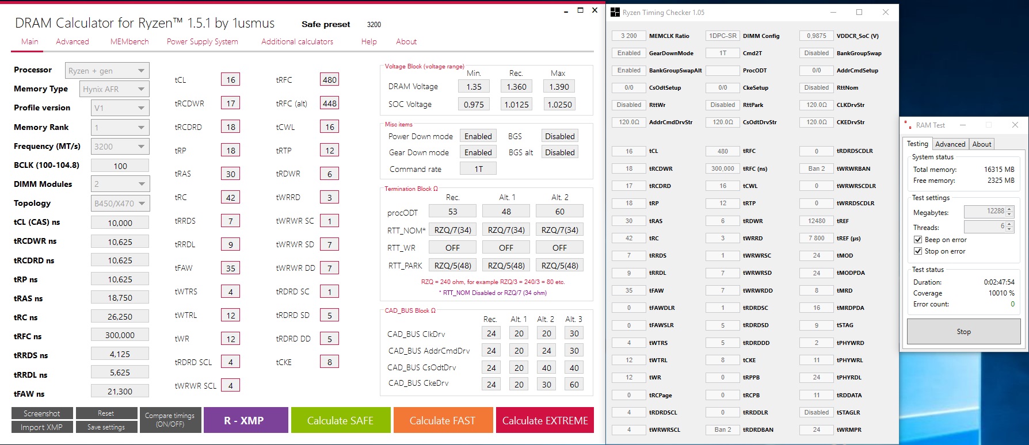
Task: Minimize the DRAM Calculator window
Action: pos(566,10)
